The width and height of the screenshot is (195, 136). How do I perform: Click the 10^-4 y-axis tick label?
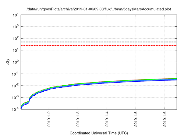pos(15,109)
